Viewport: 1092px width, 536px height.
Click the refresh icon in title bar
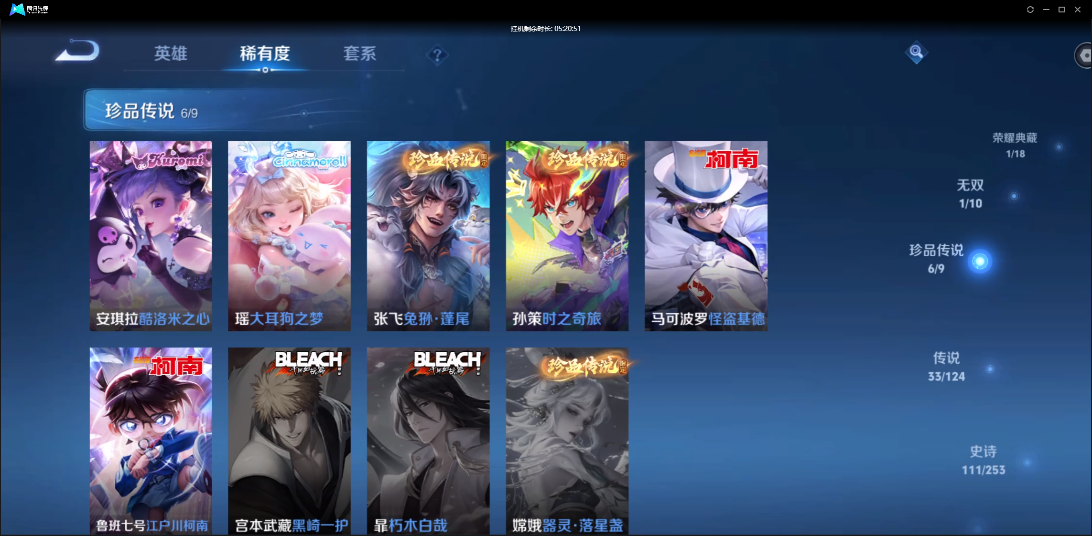[1030, 10]
